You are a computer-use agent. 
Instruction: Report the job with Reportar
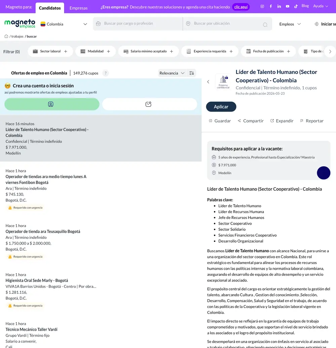pos(312,121)
